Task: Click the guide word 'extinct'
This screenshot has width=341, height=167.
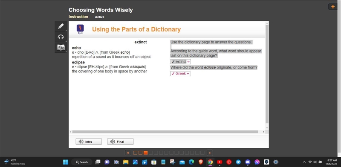Action: coord(141,42)
